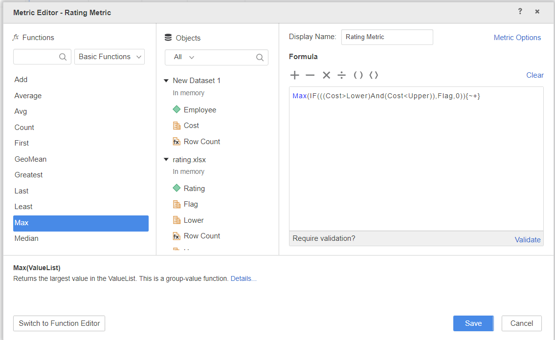The height and width of the screenshot is (340, 555).
Task: Select the Employee attribute object
Action: pos(200,110)
